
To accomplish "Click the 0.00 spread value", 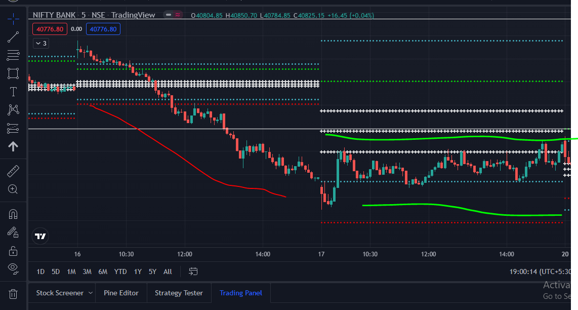I will [x=76, y=29].
